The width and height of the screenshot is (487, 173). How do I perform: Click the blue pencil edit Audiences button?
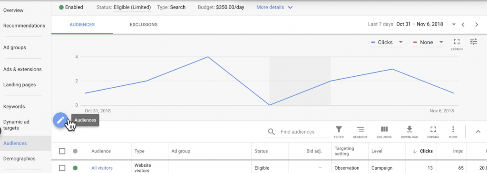coord(60,120)
